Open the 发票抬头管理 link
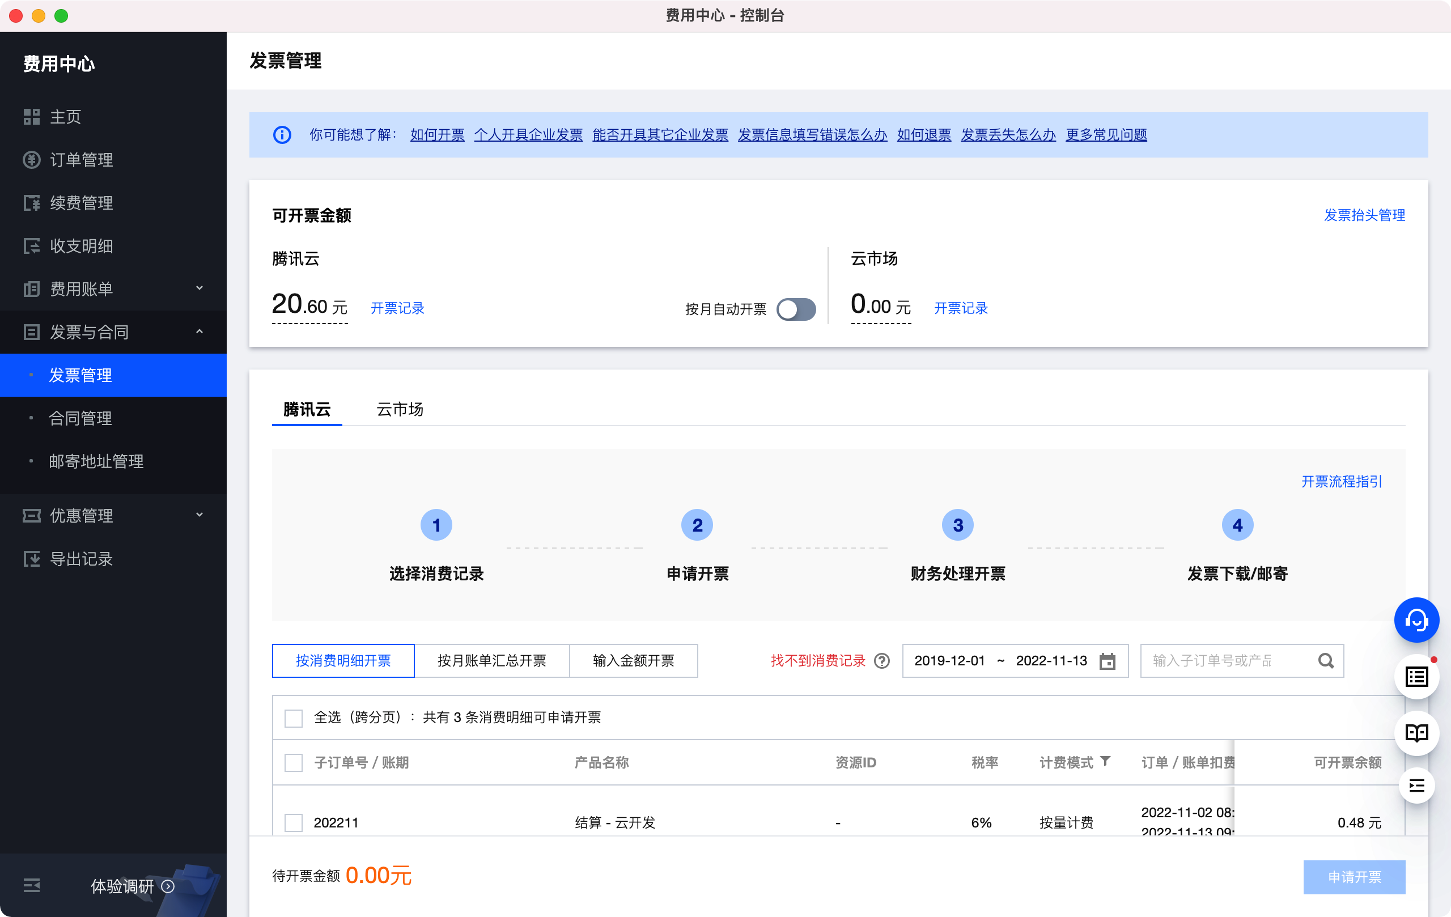 tap(1364, 215)
